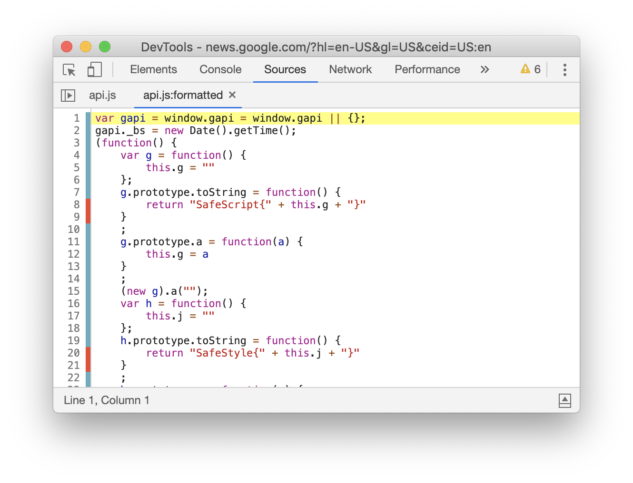This screenshot has height=483, width=633.
Task: Open the Elements panel tab
Action: coord(153,69)
